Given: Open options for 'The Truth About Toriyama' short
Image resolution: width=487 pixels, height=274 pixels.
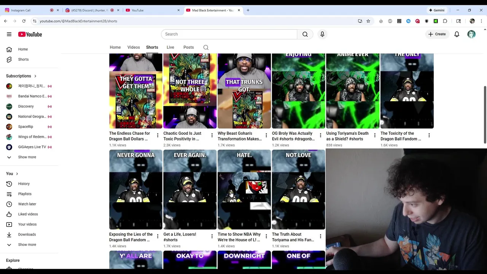Looking at the screenshot, I should tap(320, 236).
